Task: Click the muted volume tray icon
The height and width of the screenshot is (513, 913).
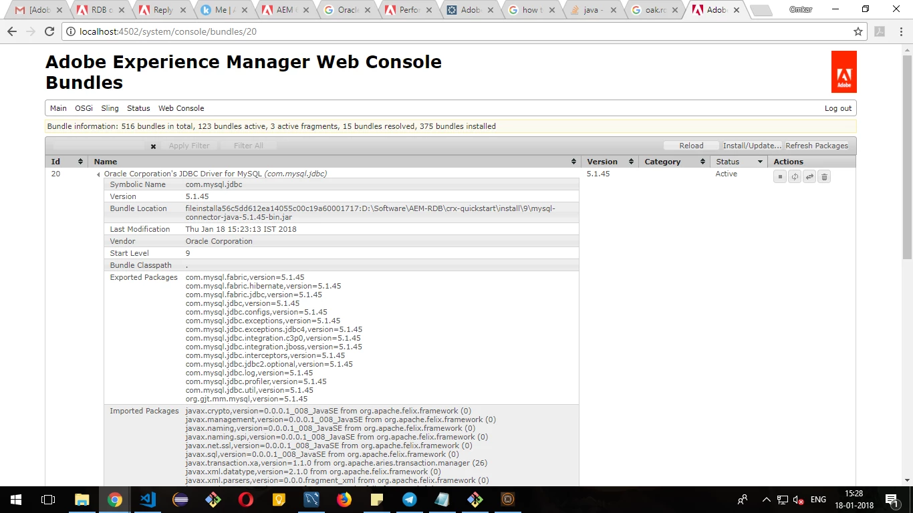Action: point(798,500)
